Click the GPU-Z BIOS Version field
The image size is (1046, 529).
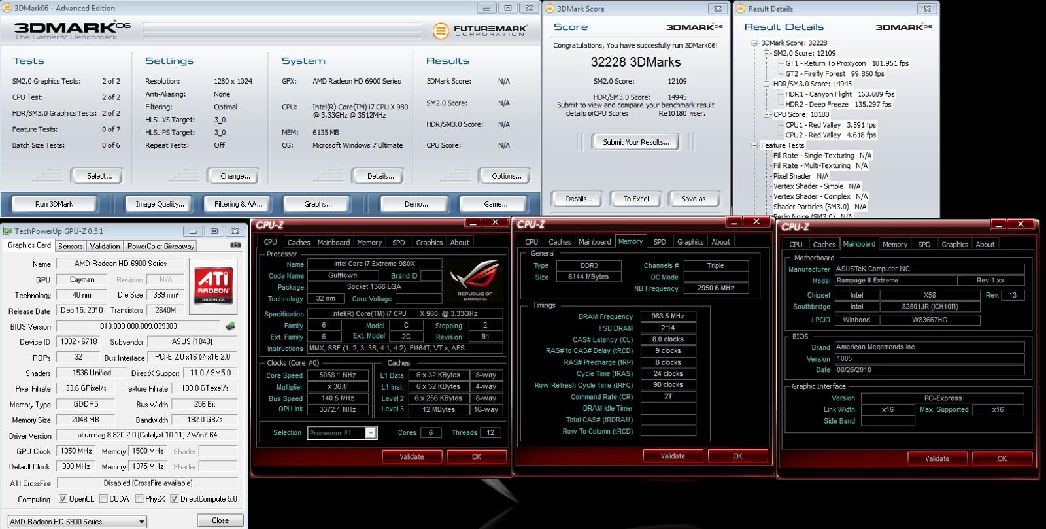(x=138, y=326)
